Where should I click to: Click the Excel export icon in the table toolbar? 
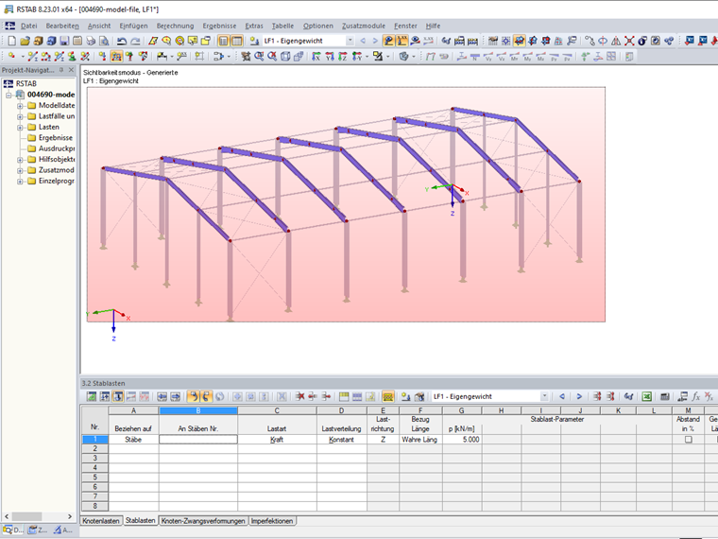[x=646, y=396]
